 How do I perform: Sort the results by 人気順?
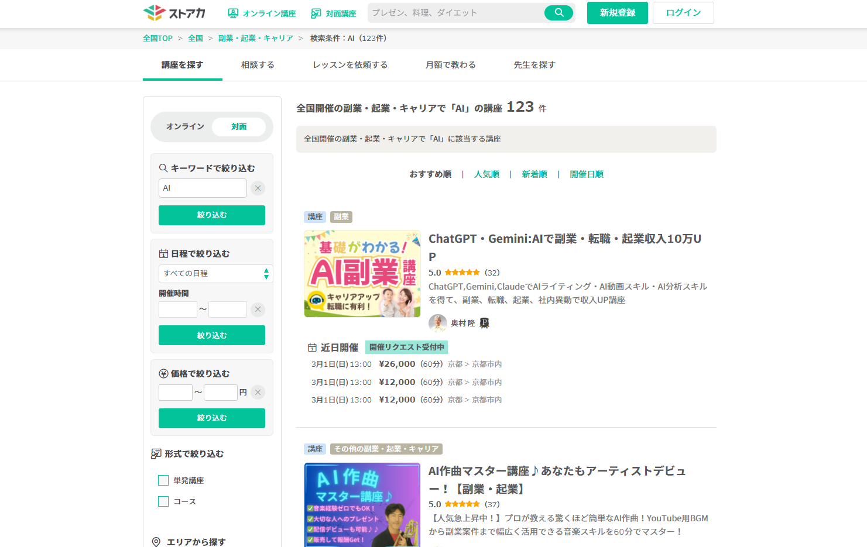click(x=486, y=174)
